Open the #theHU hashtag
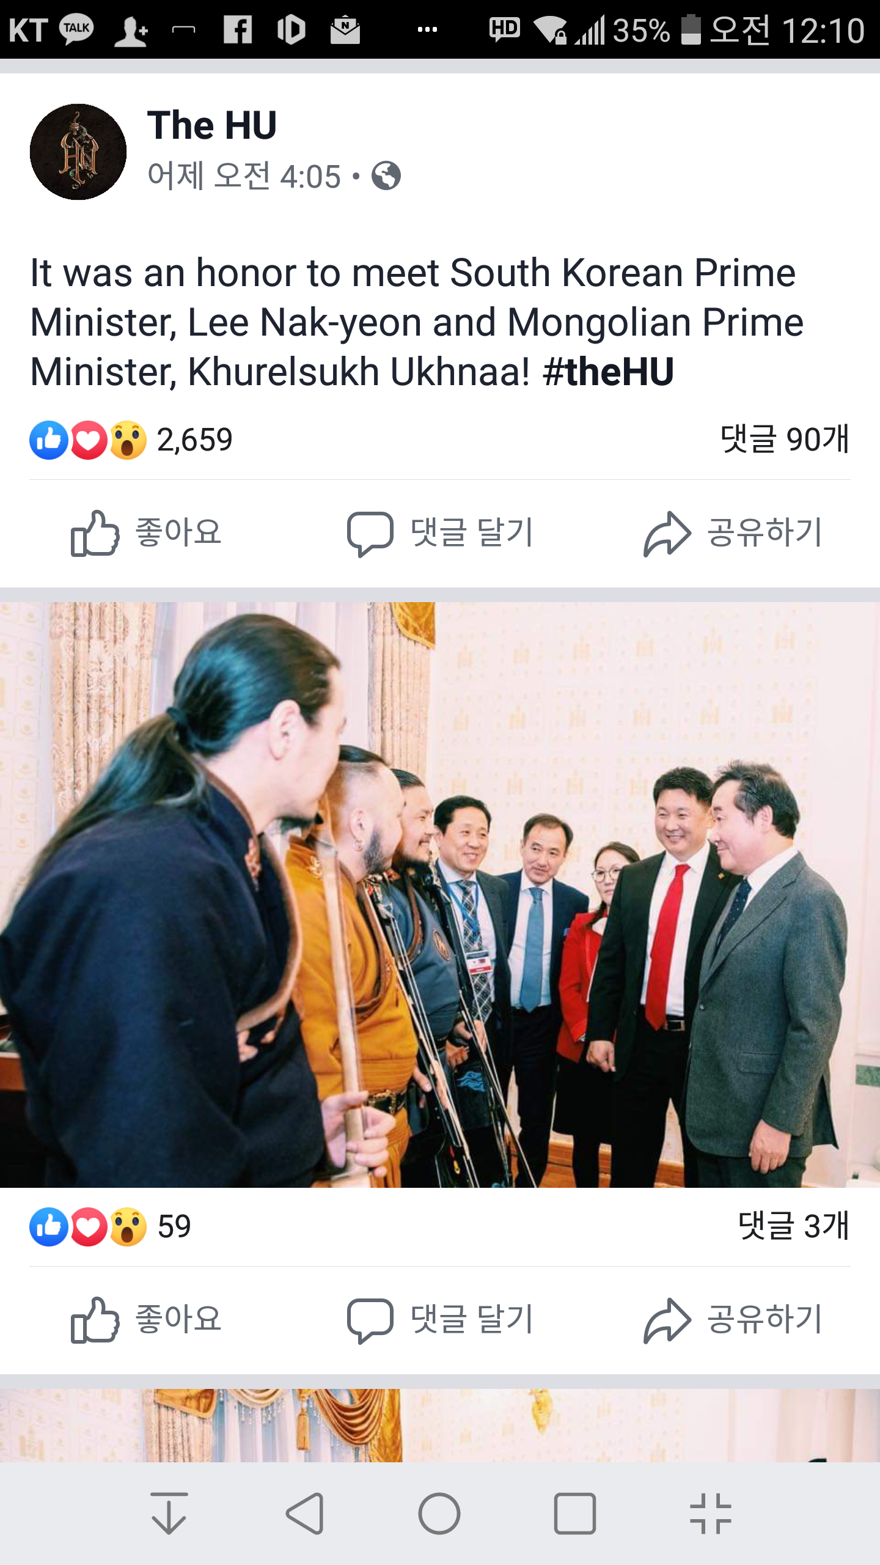 pyautogui.click(x=608, y=372)
